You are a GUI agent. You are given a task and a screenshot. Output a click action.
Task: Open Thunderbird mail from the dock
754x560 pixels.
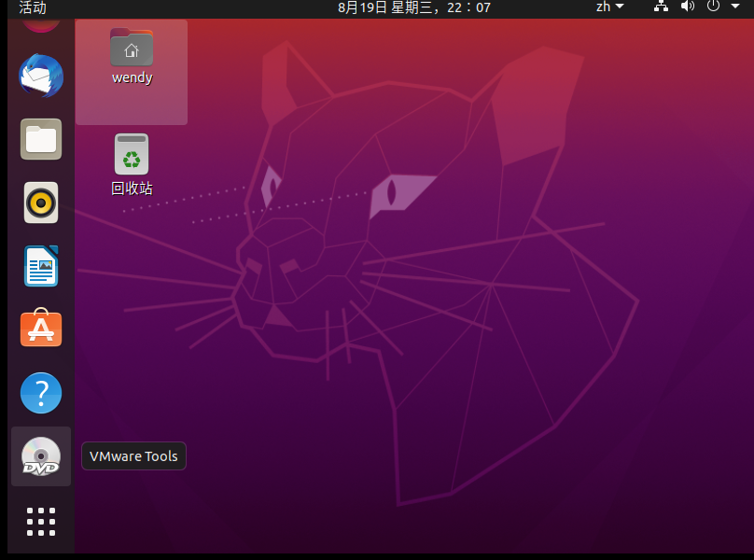(41, 76)
